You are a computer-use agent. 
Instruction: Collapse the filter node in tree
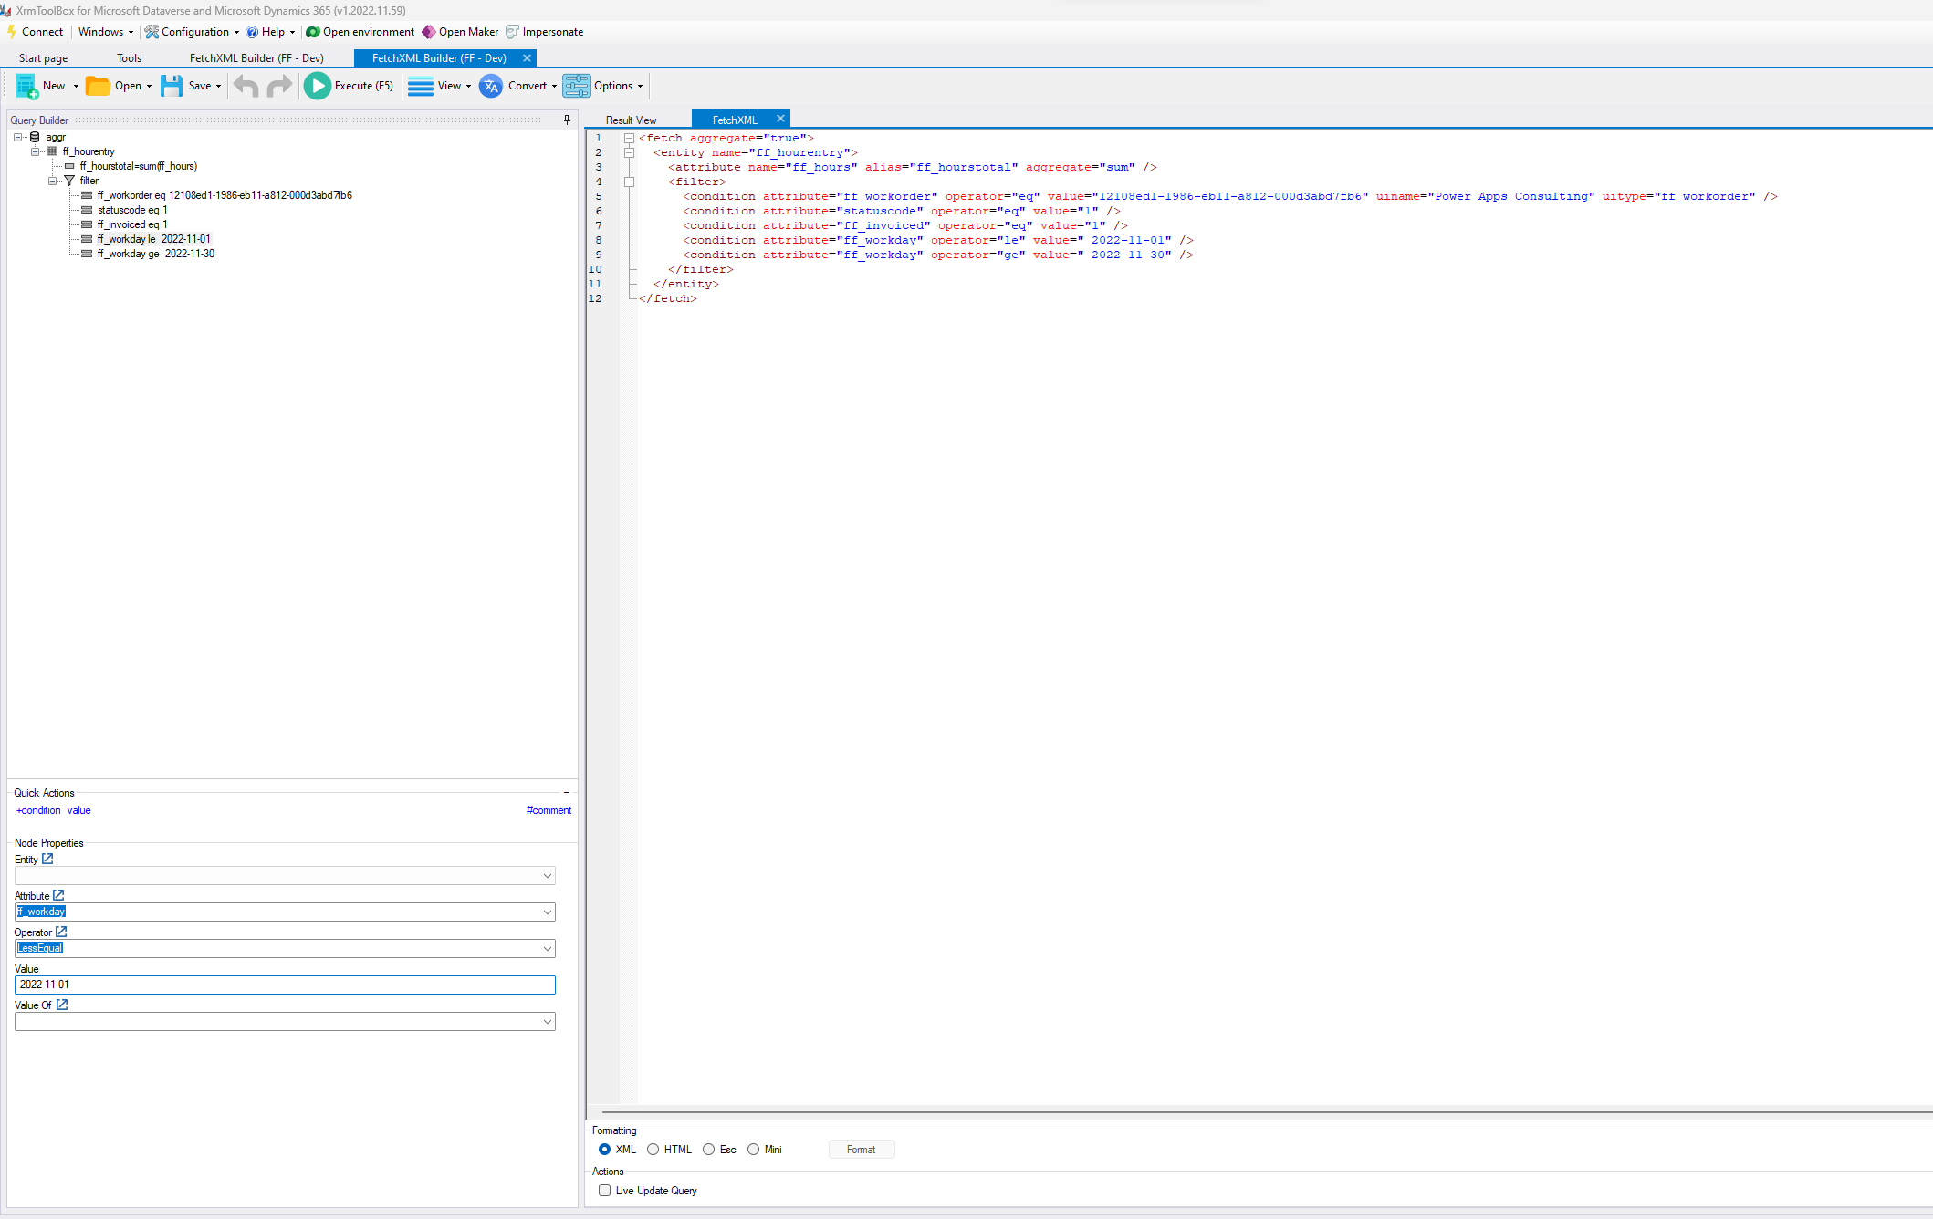tap(53, 181)
